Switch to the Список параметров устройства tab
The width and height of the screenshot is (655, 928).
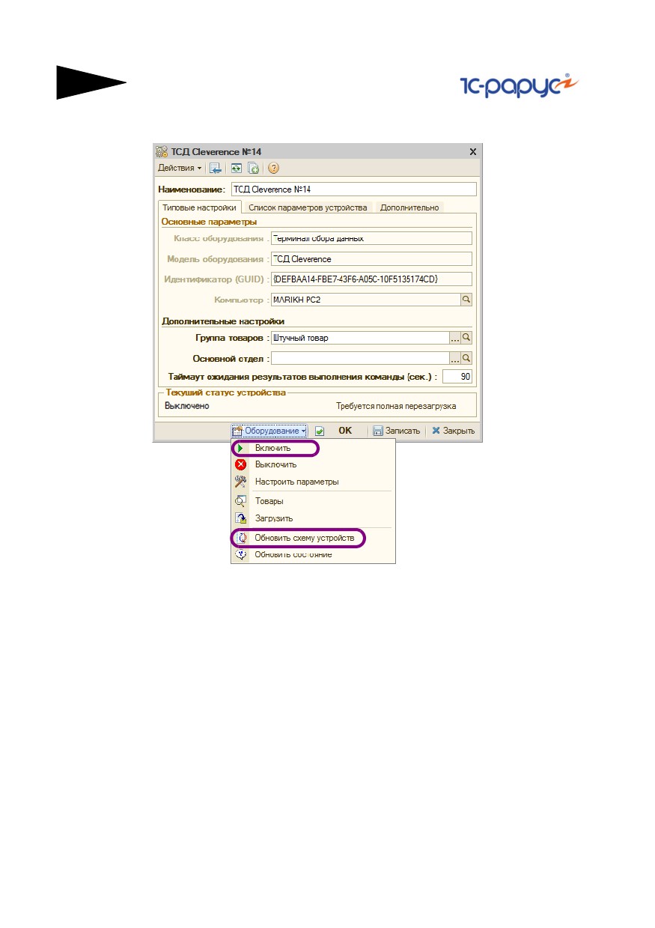[x=308, y=207]
